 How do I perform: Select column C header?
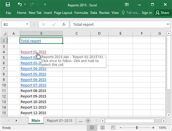[77, 34]
